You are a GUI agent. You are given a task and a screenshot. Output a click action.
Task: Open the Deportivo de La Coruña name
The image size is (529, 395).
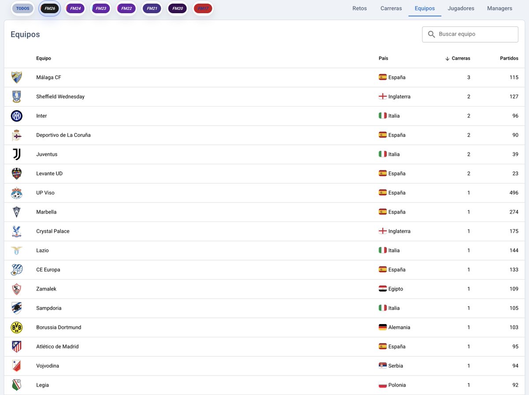tap(63, 135)
